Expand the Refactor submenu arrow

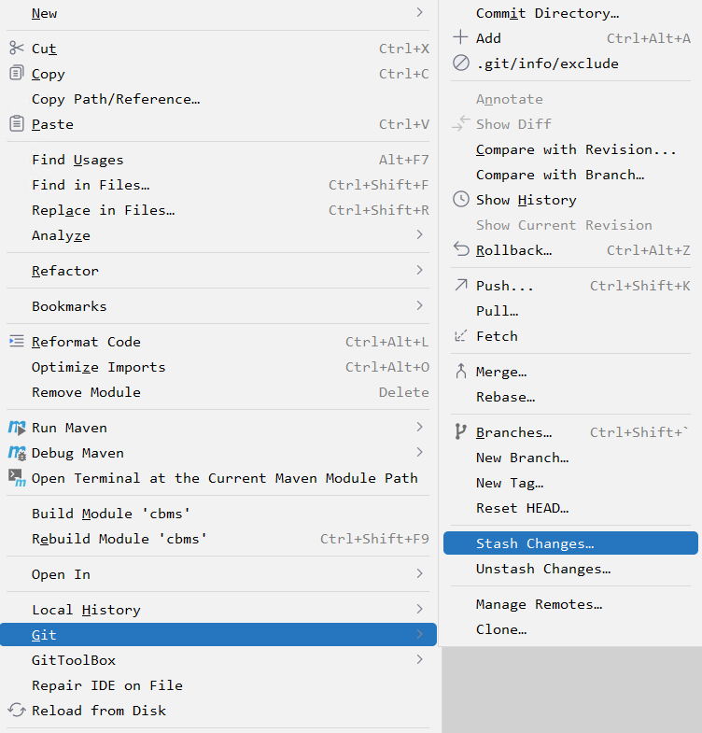(420, 270)
